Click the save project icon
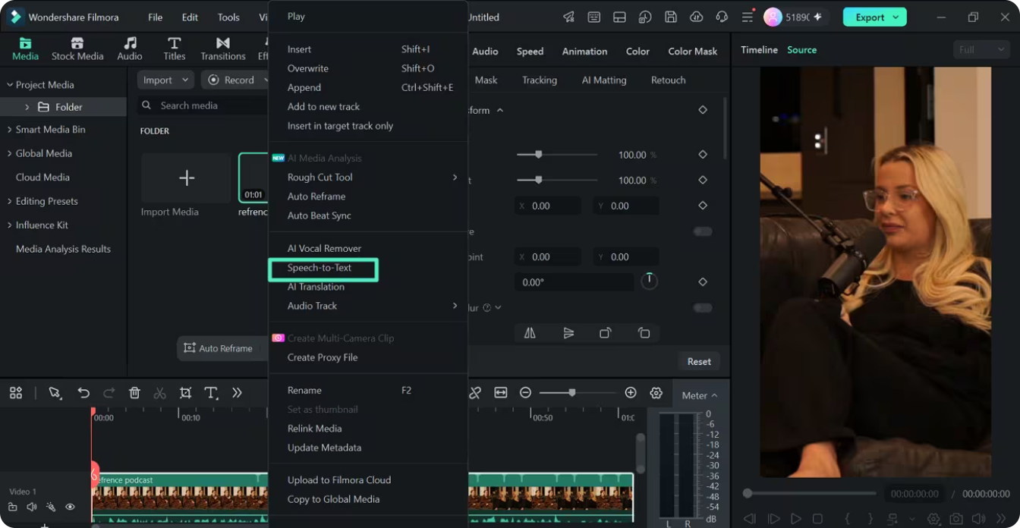 click(671, 17)
